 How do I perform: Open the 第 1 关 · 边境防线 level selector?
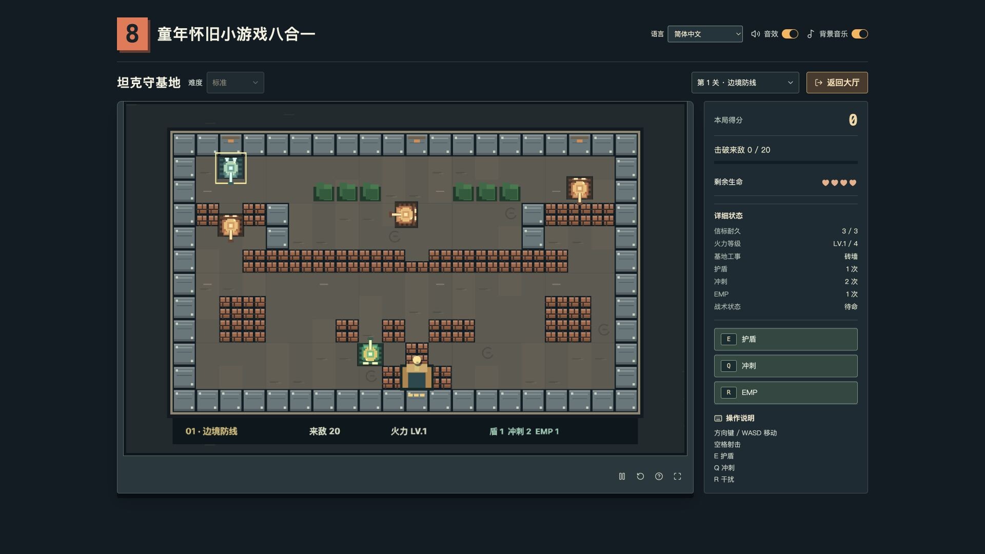[745, 83]
